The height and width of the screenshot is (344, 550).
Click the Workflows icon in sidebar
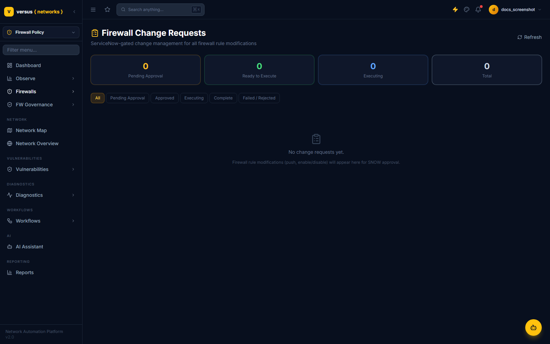tap(10, 221)
